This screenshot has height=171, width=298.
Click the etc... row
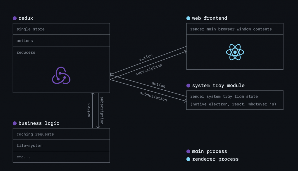[x=61, y=157]
